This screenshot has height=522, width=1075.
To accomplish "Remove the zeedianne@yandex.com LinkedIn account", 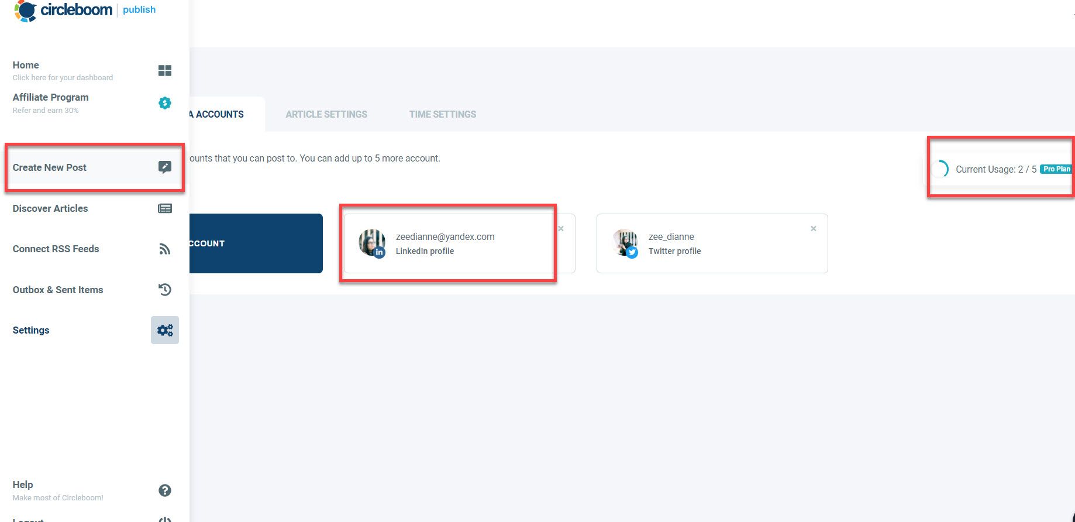I will tap(561, 228).
